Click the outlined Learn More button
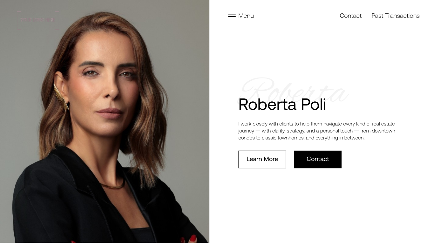Screen dimensions: 434x244 click(262, 159)
